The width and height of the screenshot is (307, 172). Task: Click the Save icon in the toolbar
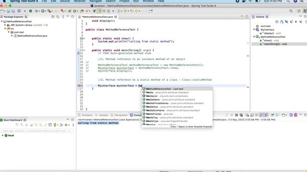pyautogui.click(x=9, y=11)
